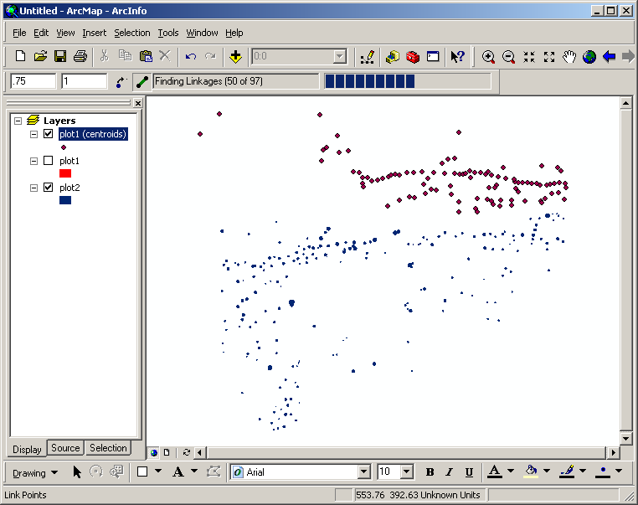Open the Drawing menu button
Screen dimensions: 638x505
(x=35, y=472)
